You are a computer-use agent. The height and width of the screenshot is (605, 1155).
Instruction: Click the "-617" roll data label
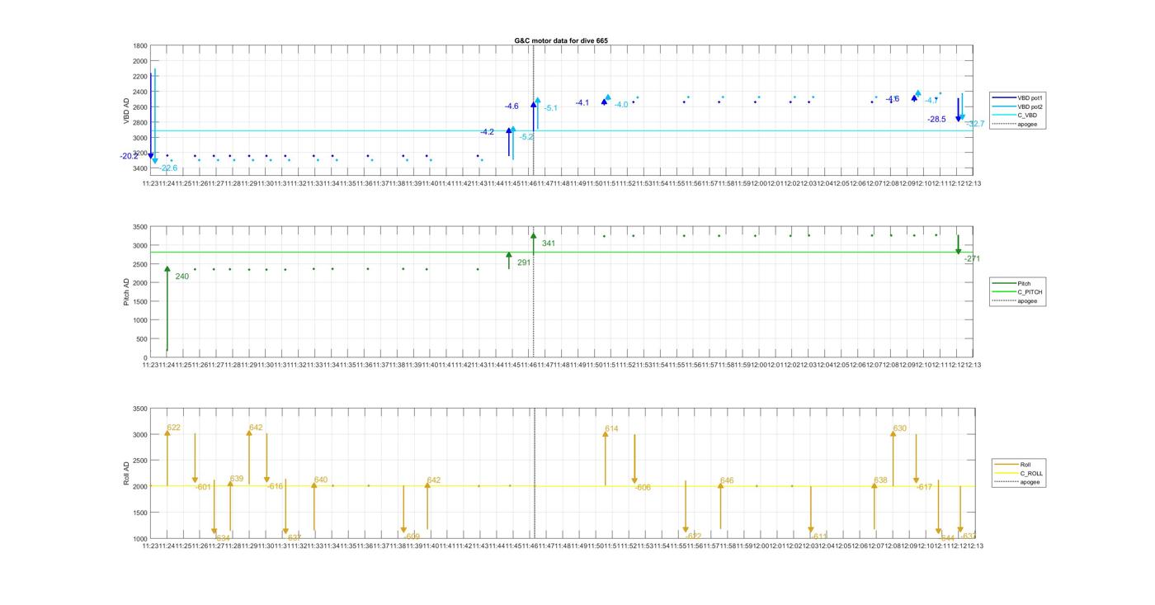pyautogui.click(x=924, y=487)
